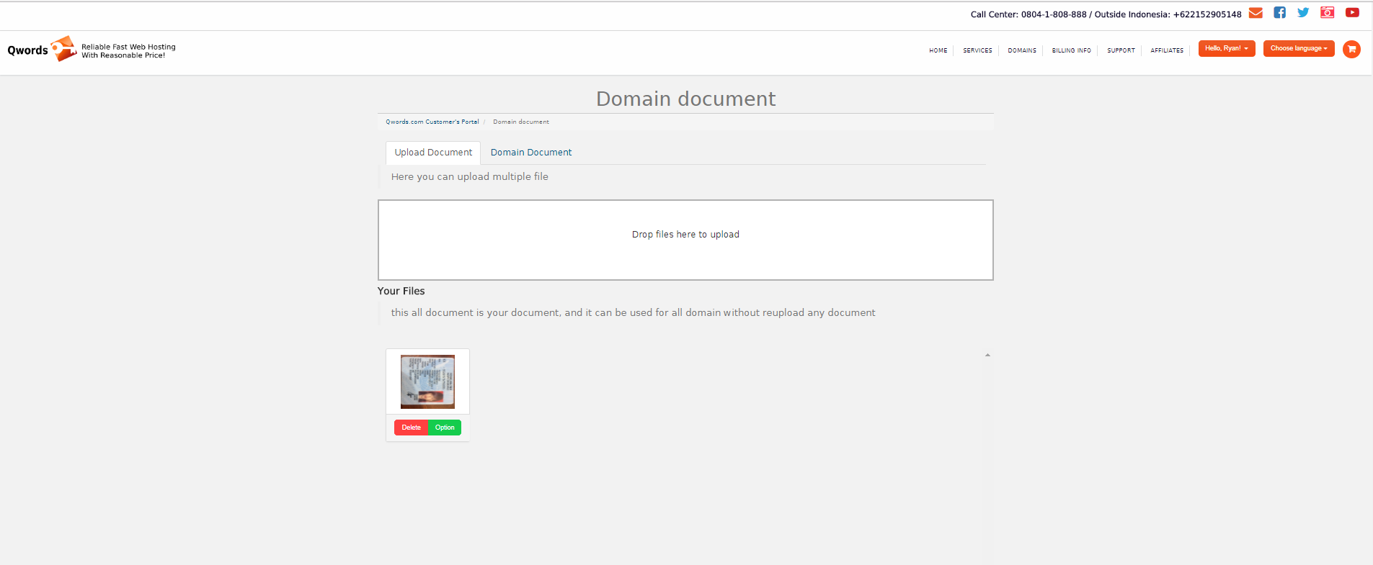Open the DOMAINS menu

[1021, 50]
